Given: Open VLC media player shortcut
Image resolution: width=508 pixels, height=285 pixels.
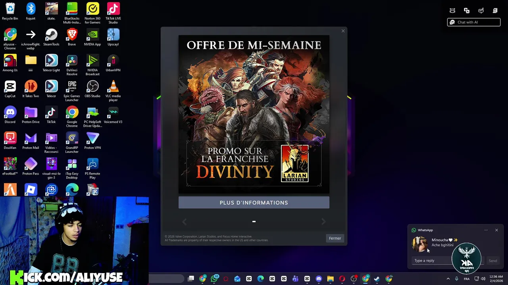Looking at the screenshot, I should point(113,91).
